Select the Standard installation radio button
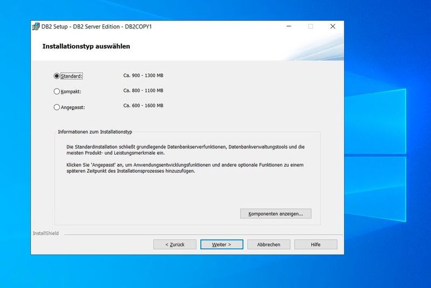 [x=57, y=76]
